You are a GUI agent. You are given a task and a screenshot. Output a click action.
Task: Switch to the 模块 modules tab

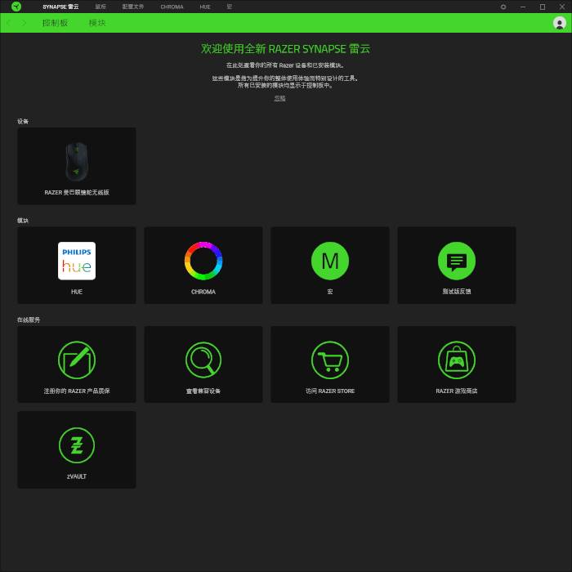[97, 23]
